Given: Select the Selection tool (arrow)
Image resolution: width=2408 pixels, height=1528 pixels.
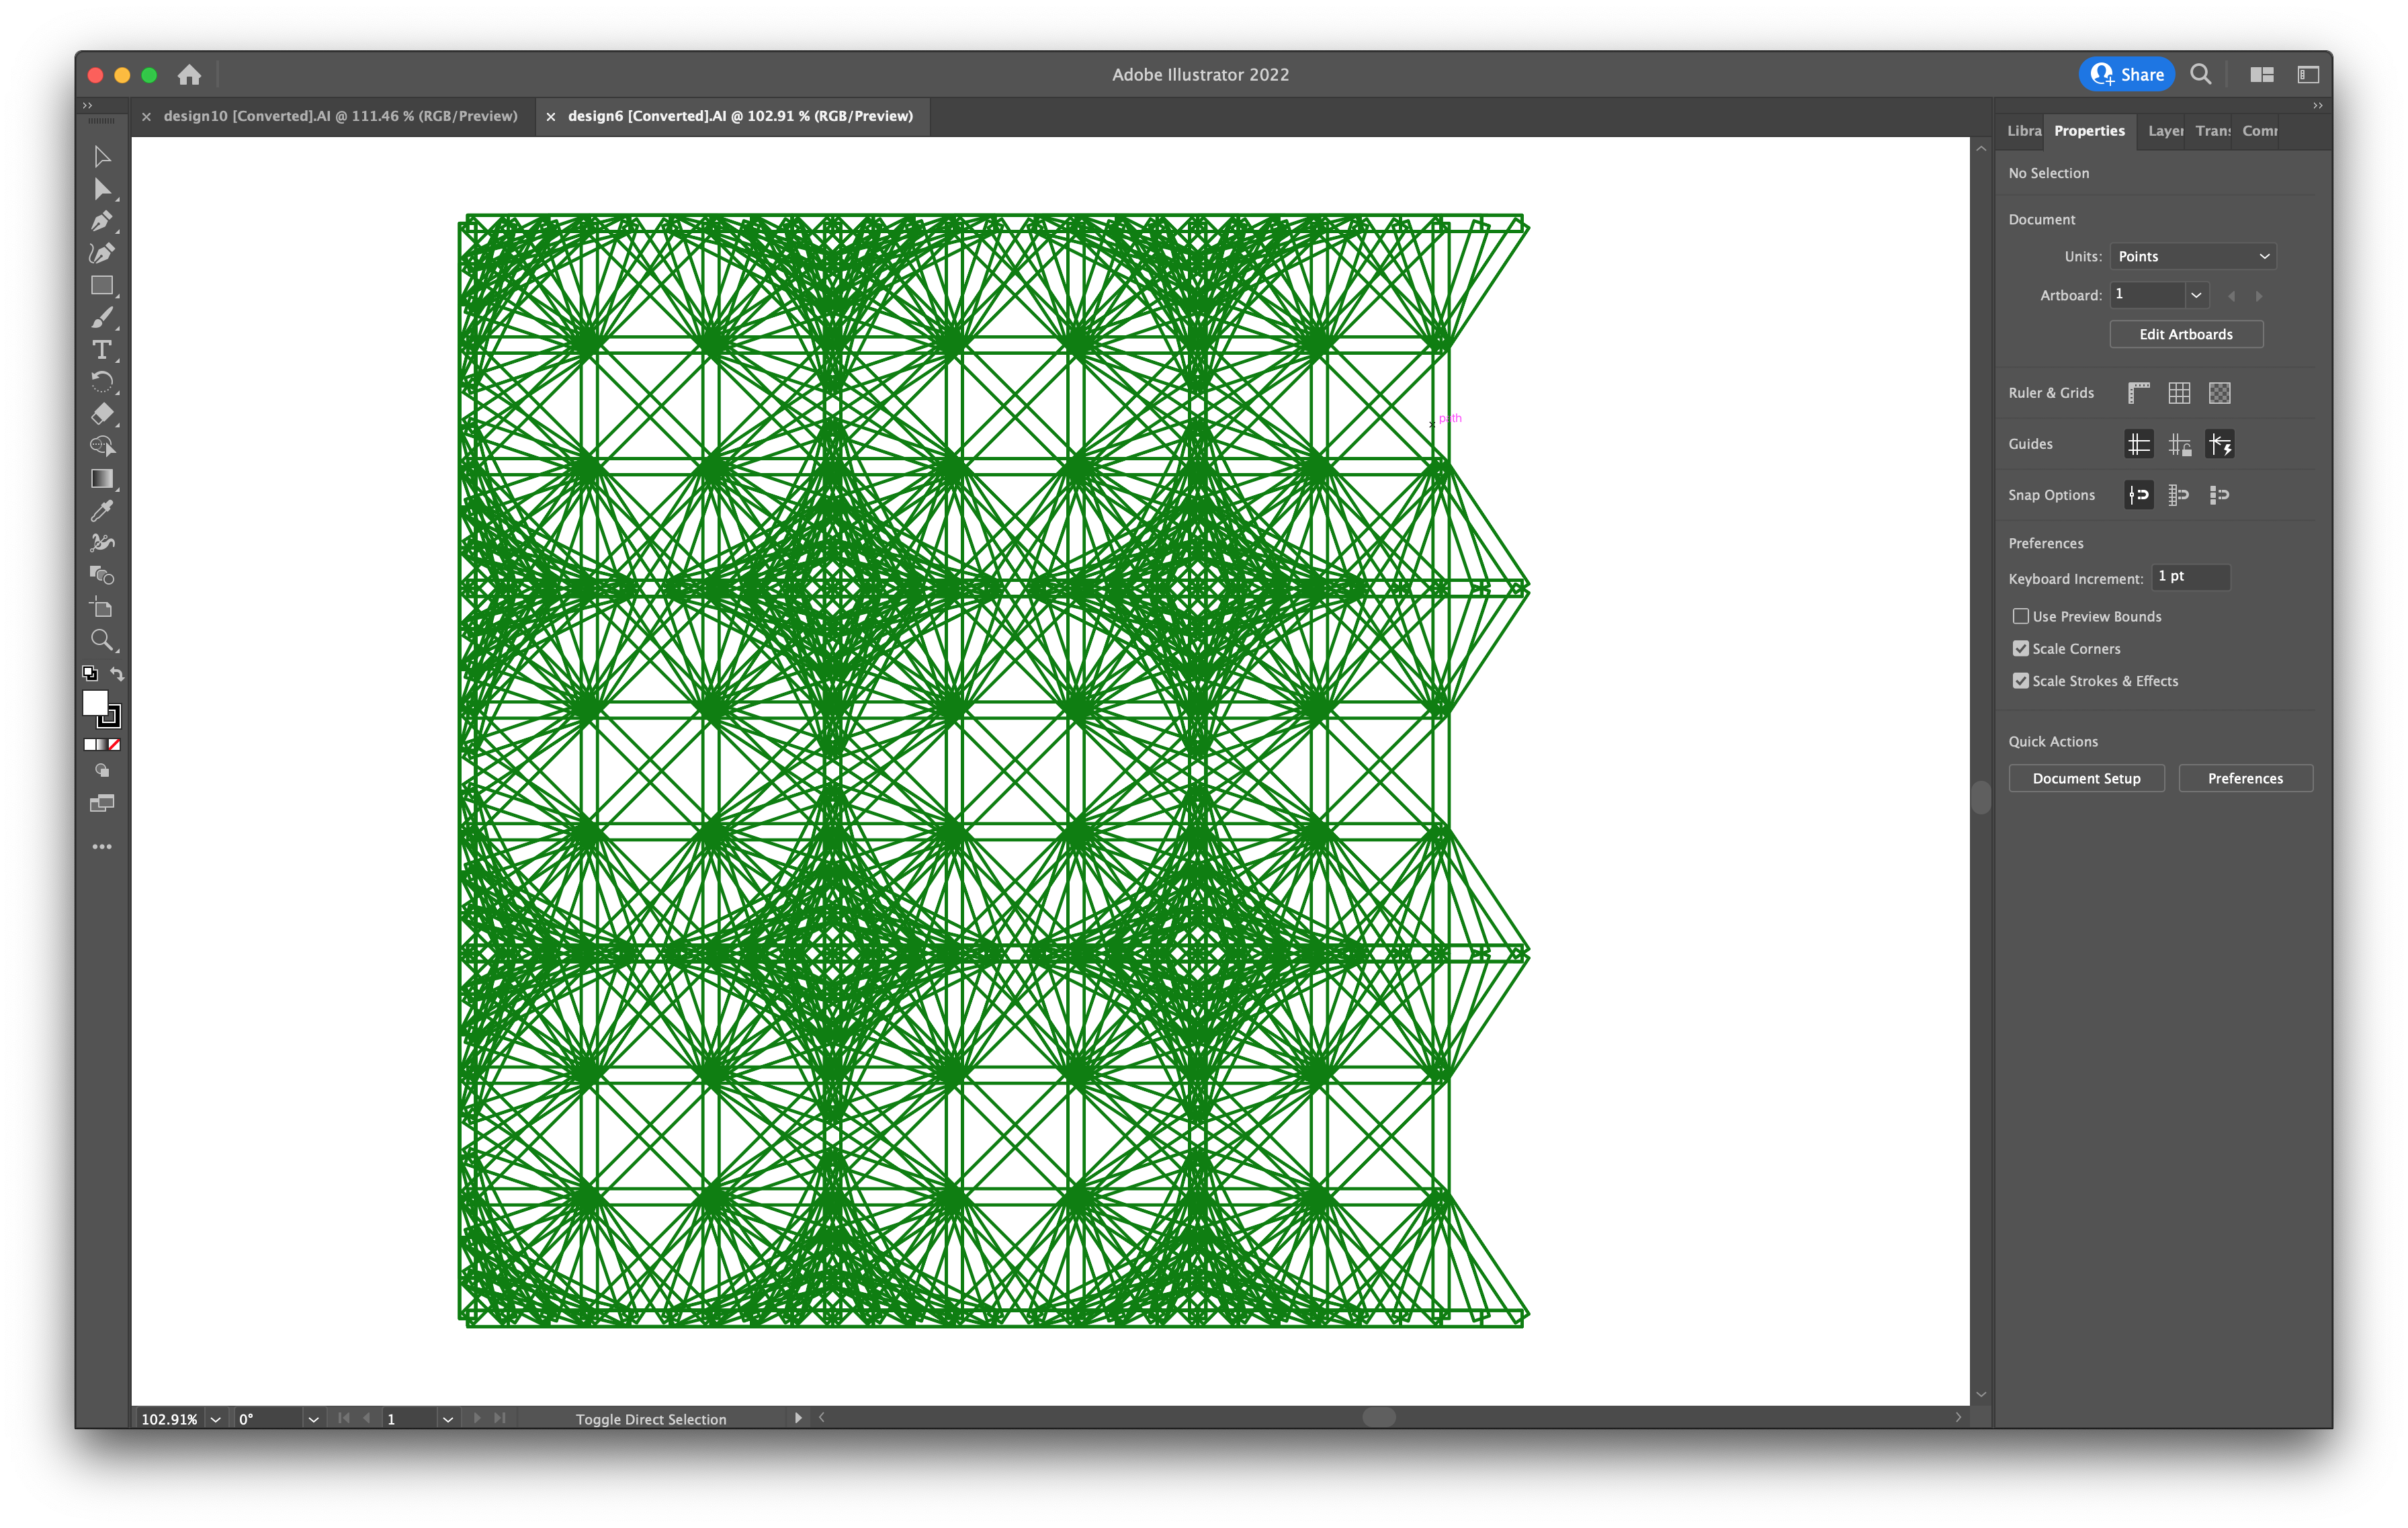Looking at the screenshot, I should tap(100, 156).
